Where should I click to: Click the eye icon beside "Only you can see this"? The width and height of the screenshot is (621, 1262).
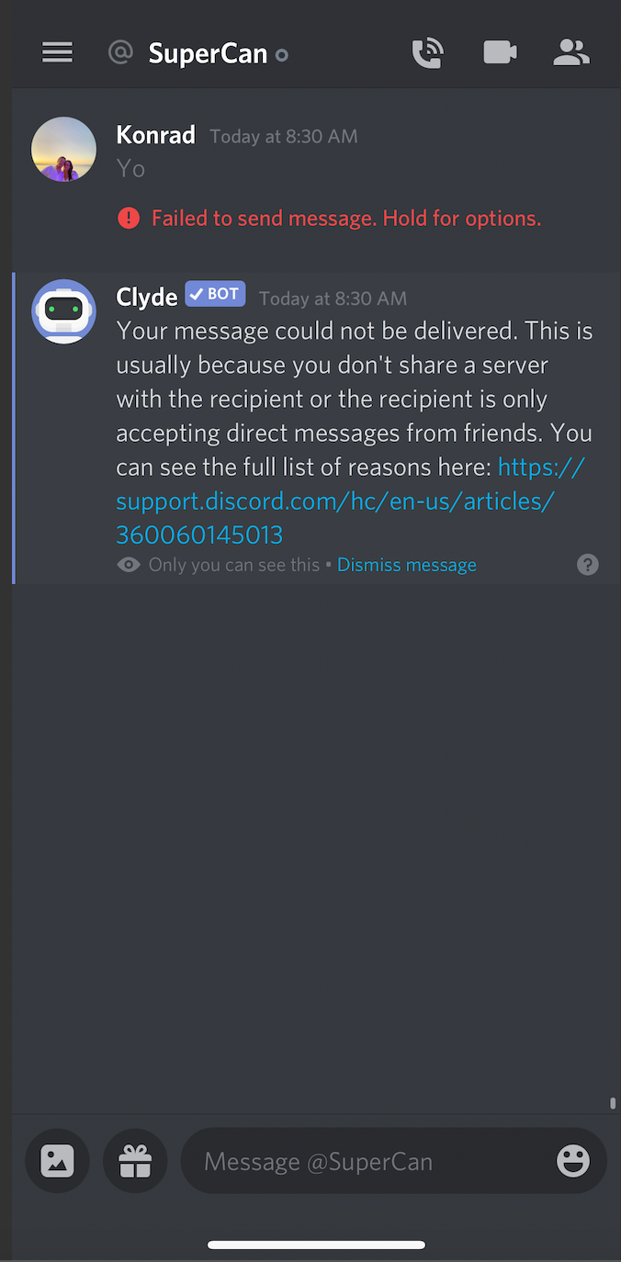click(x=129, y=565)
